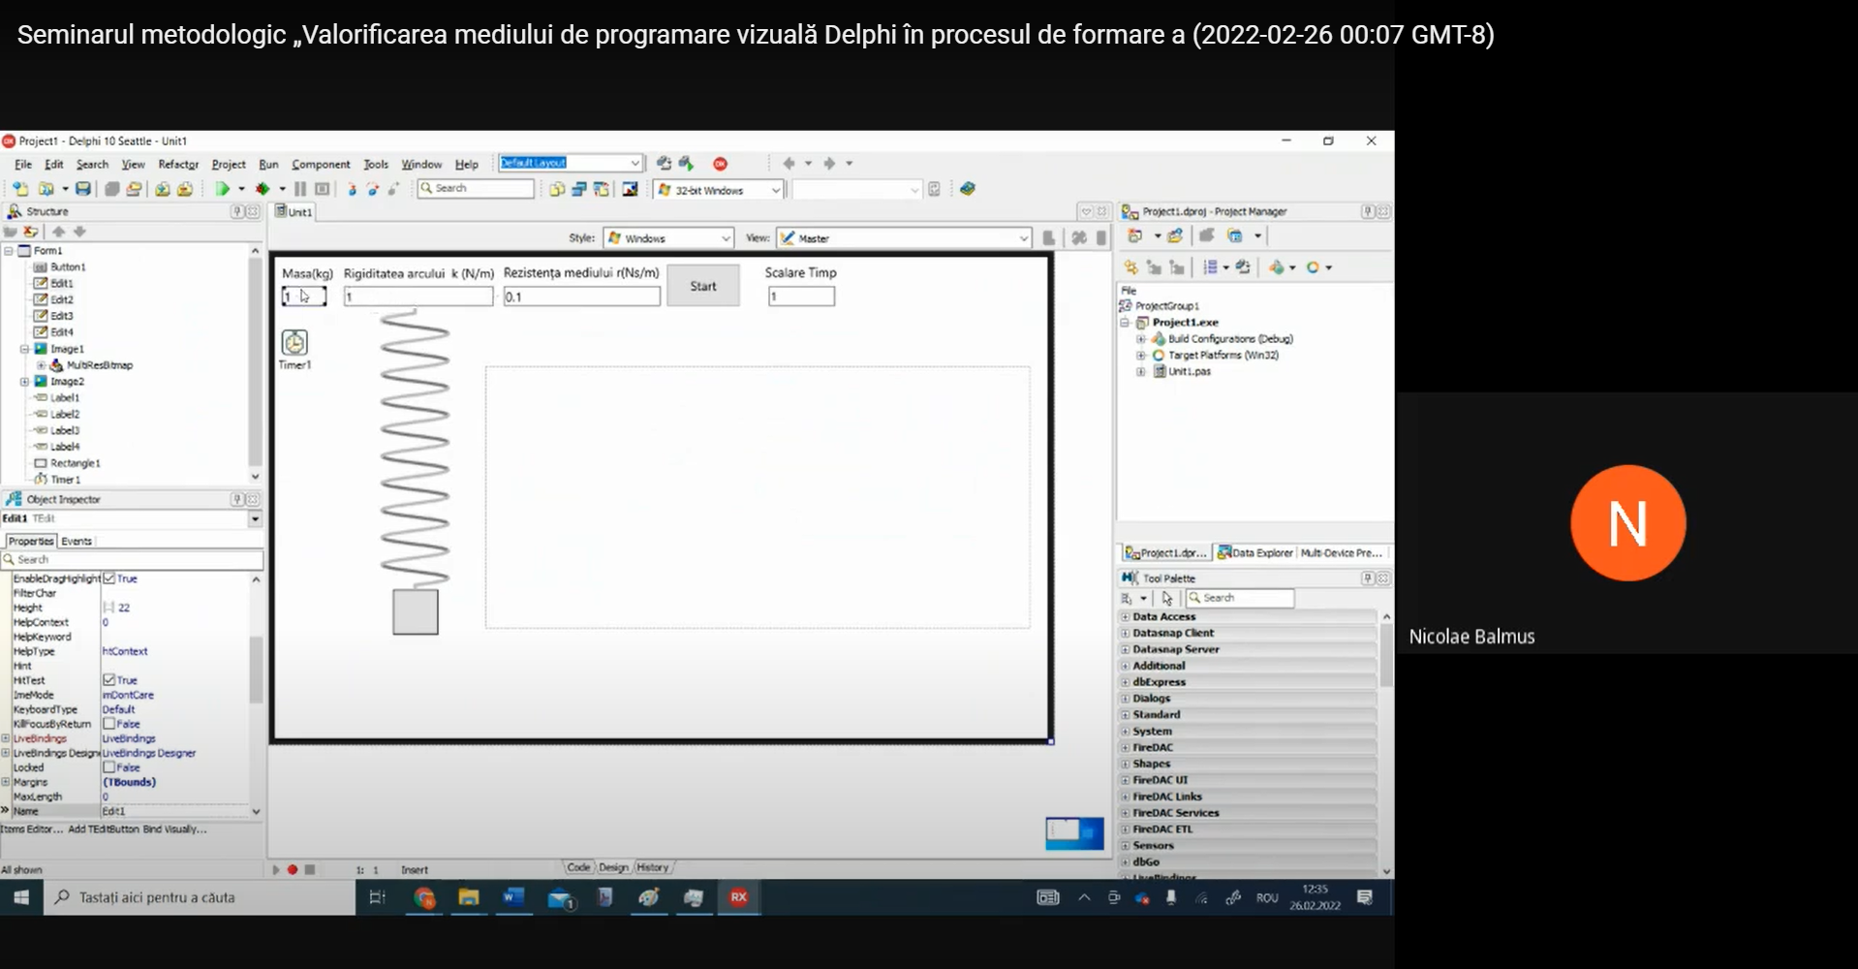
Task: Open the 32-bit Windows platform dropdown
Action: (x=775, y=190)
